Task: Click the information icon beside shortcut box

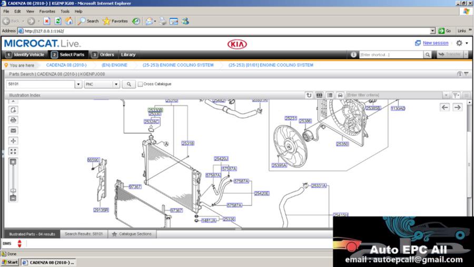Action: click(353, 54)
